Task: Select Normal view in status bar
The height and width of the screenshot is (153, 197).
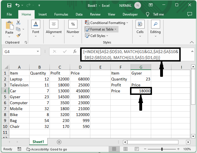Action: point(114,149)
